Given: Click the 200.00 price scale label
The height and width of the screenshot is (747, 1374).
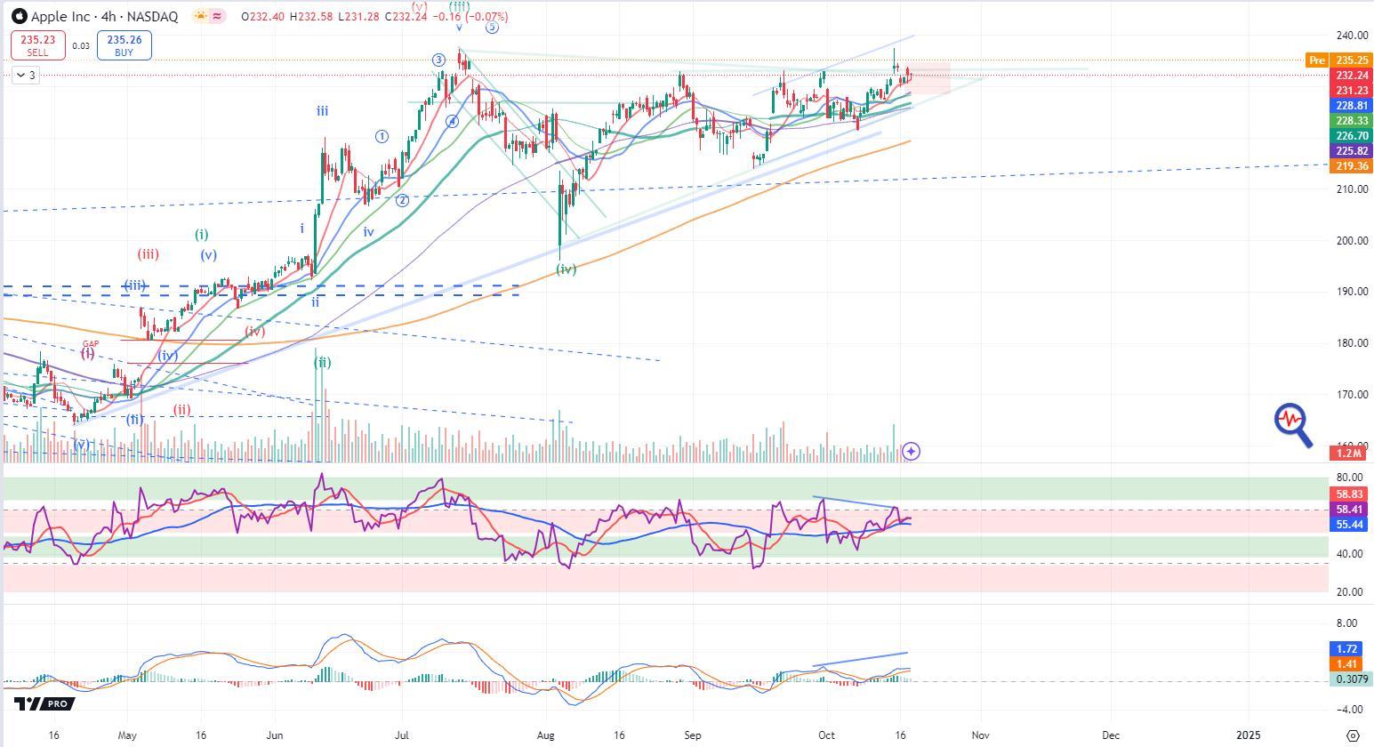Looking at the screenshot, I should tap(1352, 241).
